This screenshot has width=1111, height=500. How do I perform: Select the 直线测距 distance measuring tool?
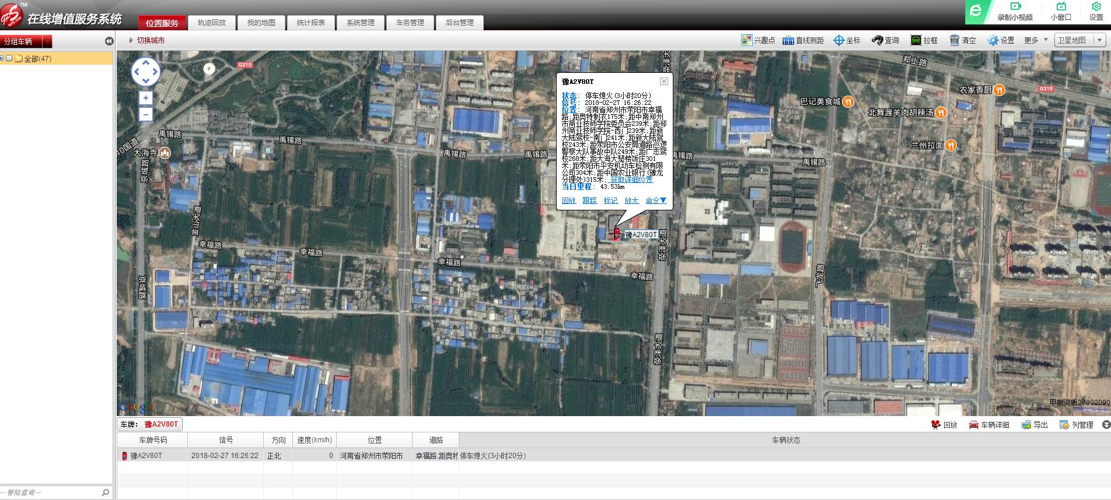(x=788, y=40)
